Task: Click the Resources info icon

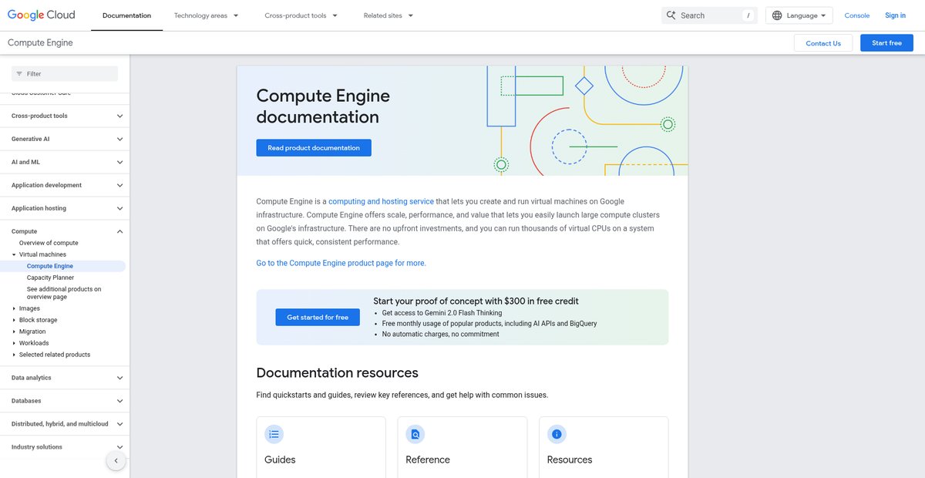Action: click(557, 434)
